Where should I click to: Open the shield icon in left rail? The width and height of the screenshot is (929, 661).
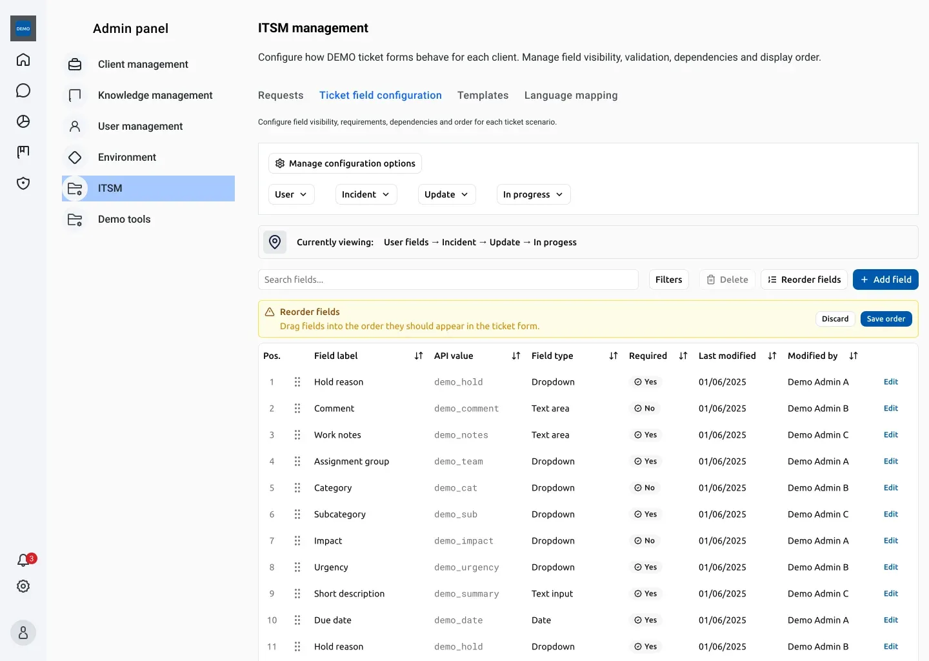pyautogui.click(x=23, y=183)
